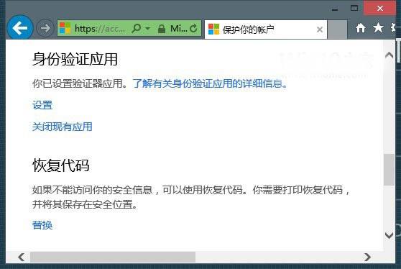The image size is (401, 269).
Task: Click the vertical scrollbar up arrow
Action: click(390, 55)
